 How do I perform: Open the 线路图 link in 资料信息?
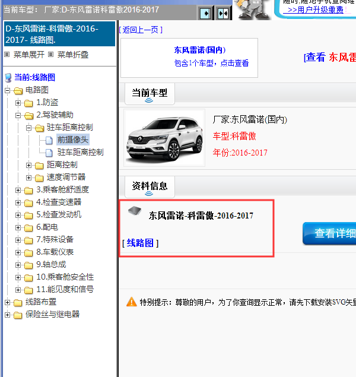[140, 243]
